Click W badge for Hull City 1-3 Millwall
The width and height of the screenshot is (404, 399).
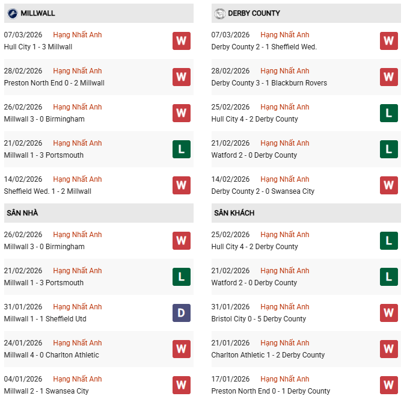click(x=181, y=41)
